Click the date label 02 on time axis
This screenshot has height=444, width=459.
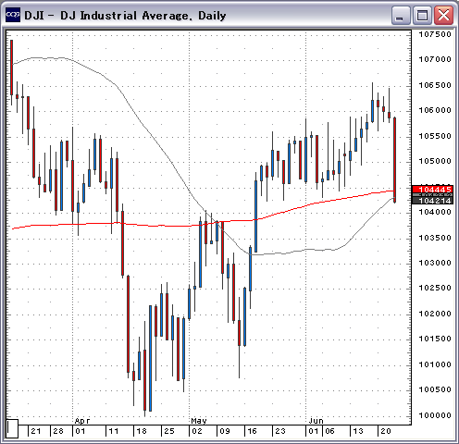coord(197,431)
